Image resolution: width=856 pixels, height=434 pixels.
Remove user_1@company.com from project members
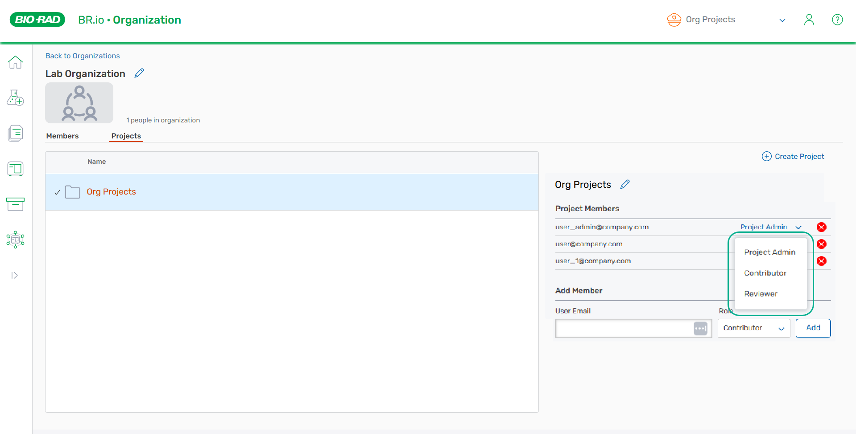tap(821, 261)
